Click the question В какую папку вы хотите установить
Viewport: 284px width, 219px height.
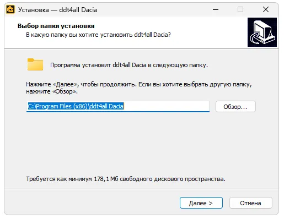tap(98, 35)
